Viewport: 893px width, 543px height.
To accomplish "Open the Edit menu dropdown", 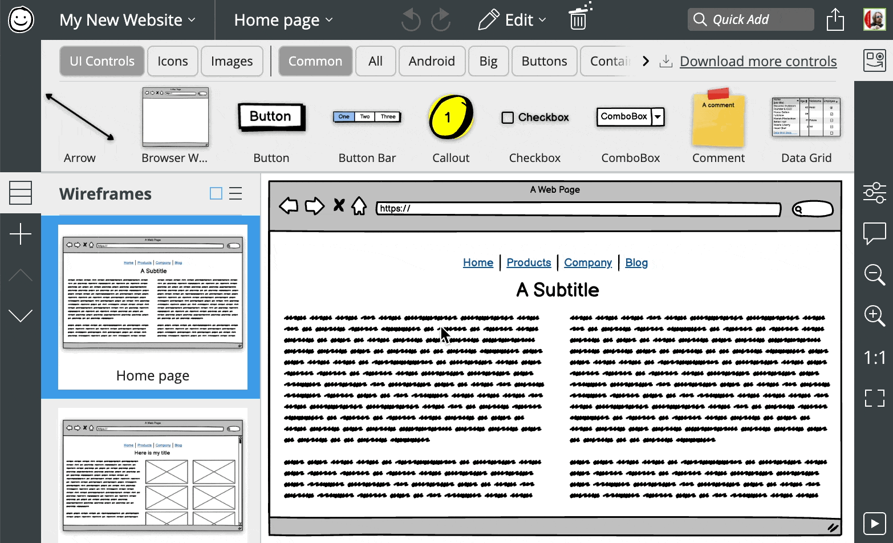I will [x=512, y=20].
